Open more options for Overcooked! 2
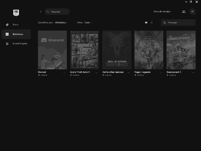Image resolution: width=201 pixels, height=151 pixels. pyautogui.click(x=193, y=72)
